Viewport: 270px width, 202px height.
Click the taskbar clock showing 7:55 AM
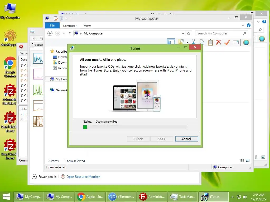(x=258, y=197)
